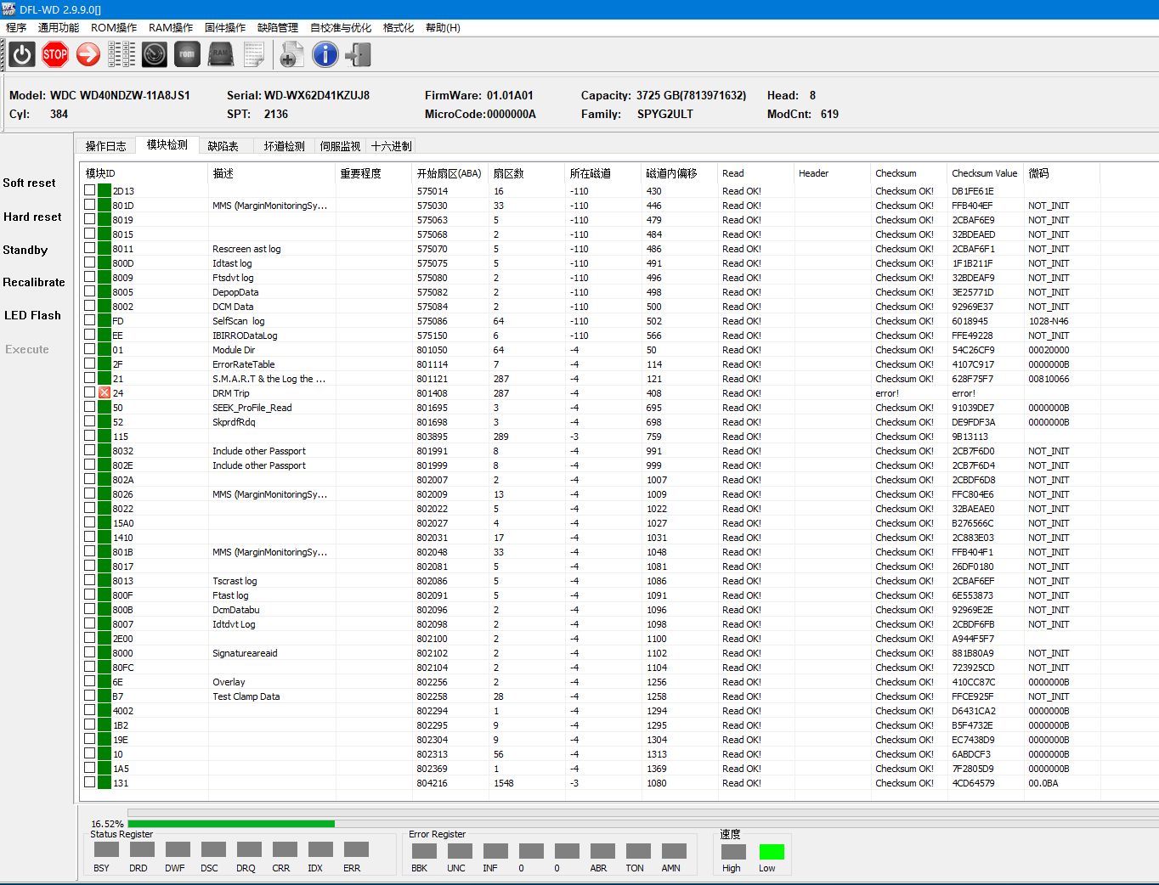
Task: Open the ROM操作 menu
Action: (x=114, y=28)
